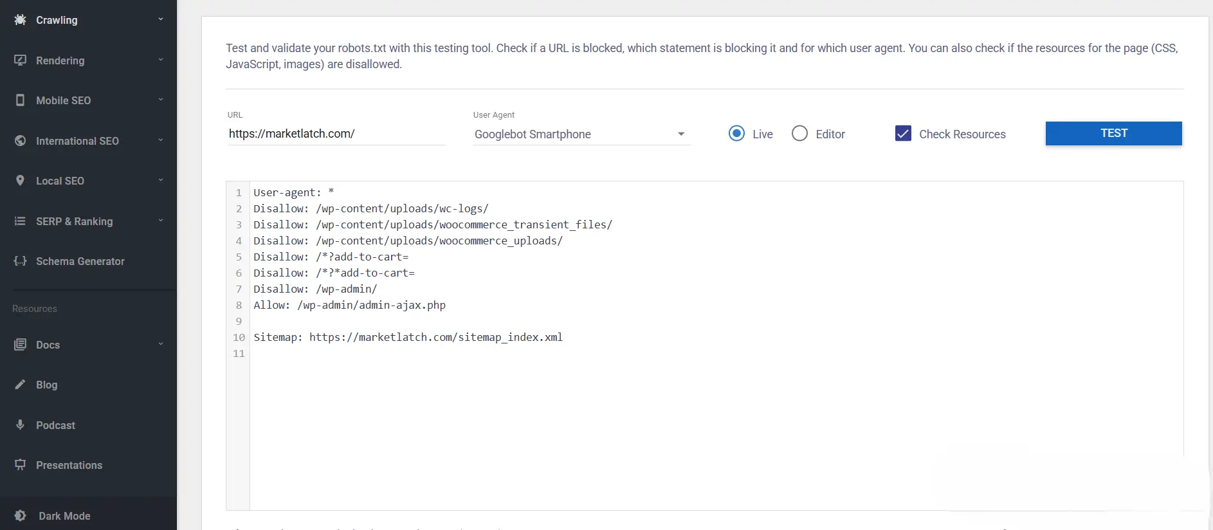1213x530 pixels.
Task: Click the woocommerce_uploads Disallow line
Action: (408, 241)
